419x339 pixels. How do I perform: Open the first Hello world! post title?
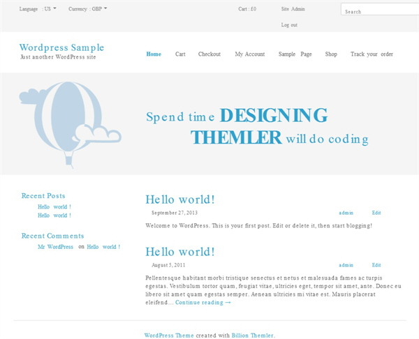pos(180,199)
